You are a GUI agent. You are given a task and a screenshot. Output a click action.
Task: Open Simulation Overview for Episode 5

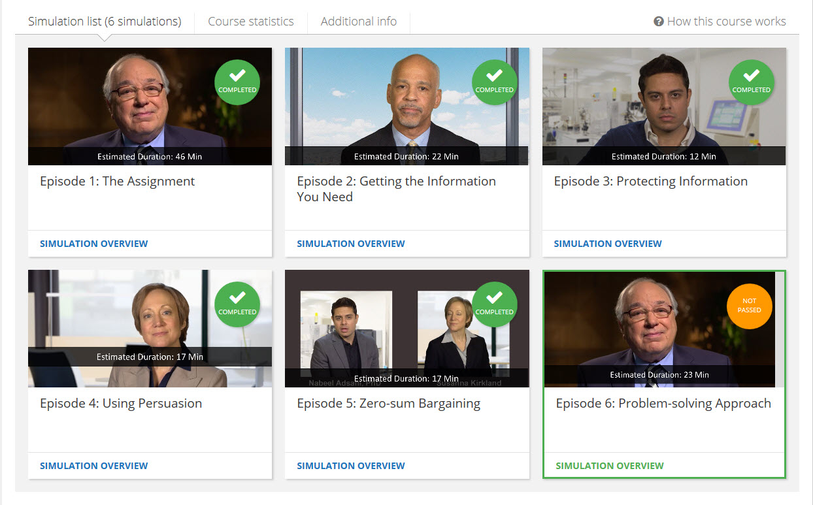click(351, 466)
